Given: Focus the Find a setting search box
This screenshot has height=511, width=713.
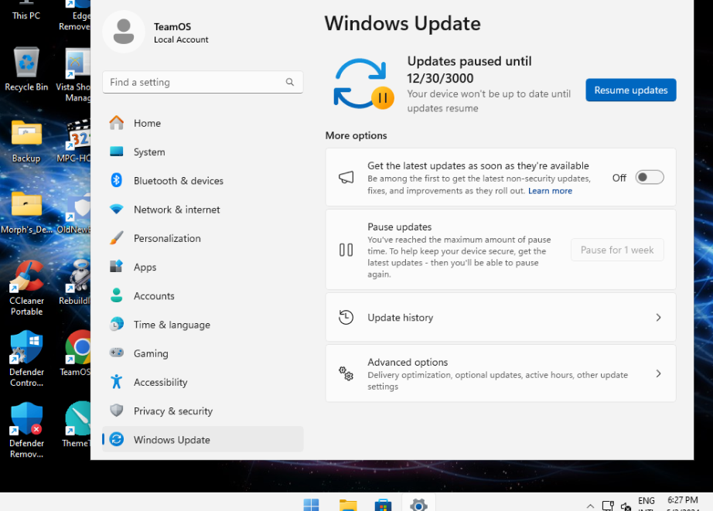Looking at the screenshot, I should (203, 82).
